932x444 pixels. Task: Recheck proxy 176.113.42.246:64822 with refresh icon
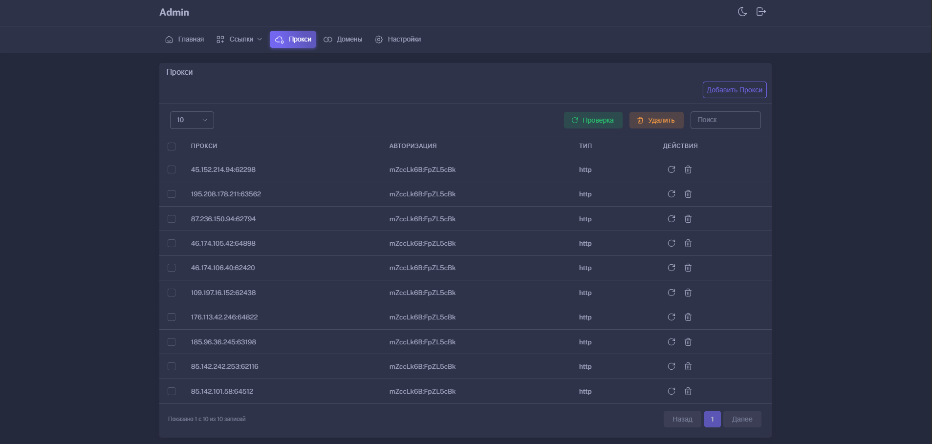(672, 317)
